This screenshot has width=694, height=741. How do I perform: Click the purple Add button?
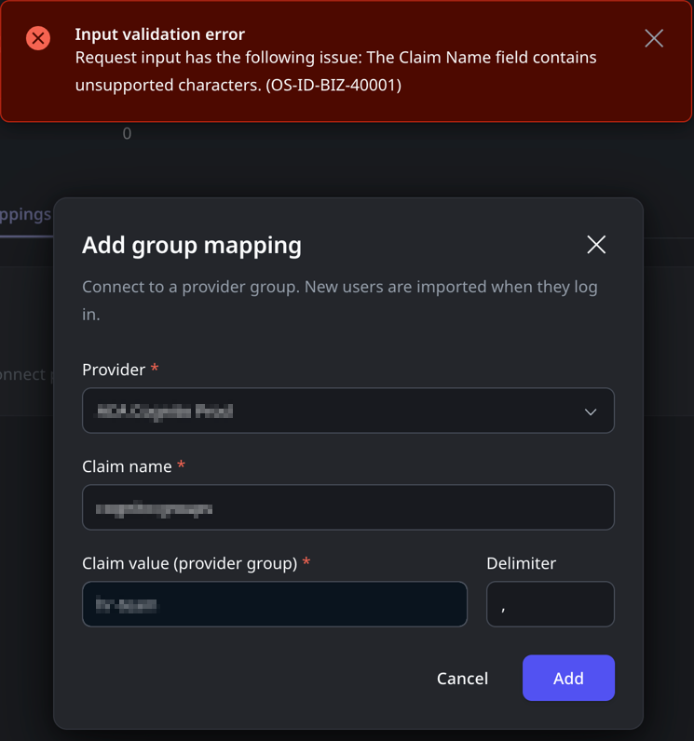click(567, 678)
